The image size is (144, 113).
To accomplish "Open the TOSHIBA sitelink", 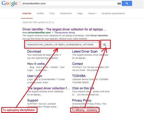I will pyautogui.click(x=79, y=76).
